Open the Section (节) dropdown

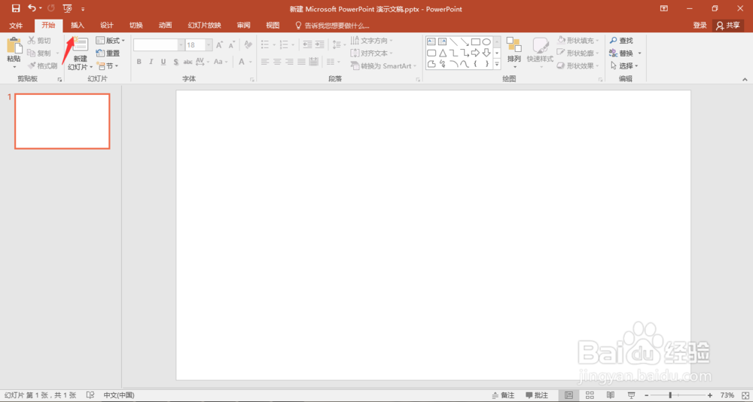coord(107,65)
